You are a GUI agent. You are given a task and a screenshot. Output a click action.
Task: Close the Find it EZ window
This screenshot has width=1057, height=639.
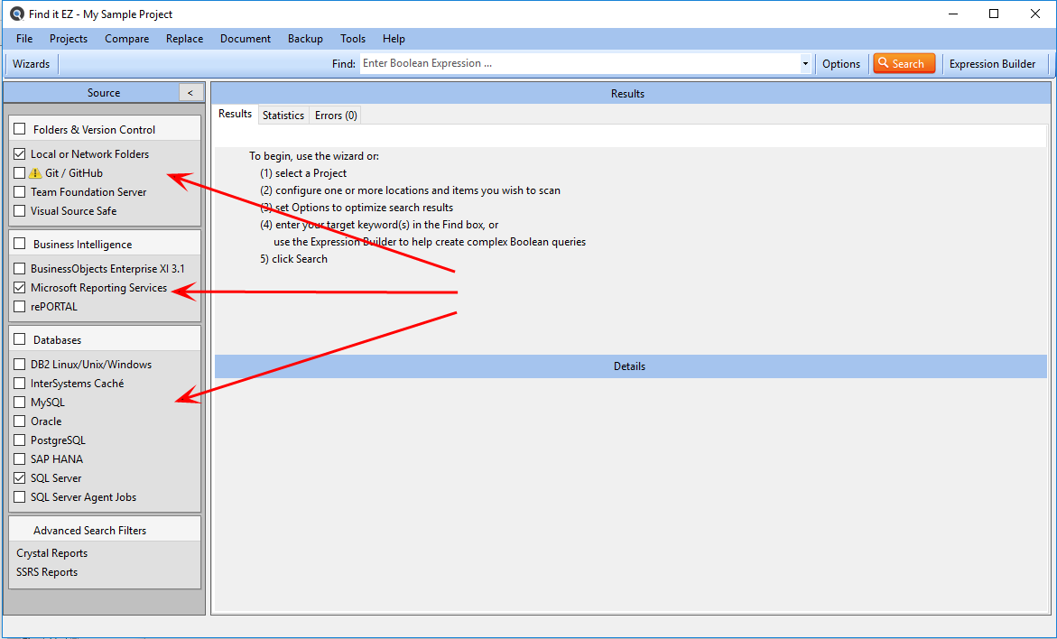point(1035,14)
